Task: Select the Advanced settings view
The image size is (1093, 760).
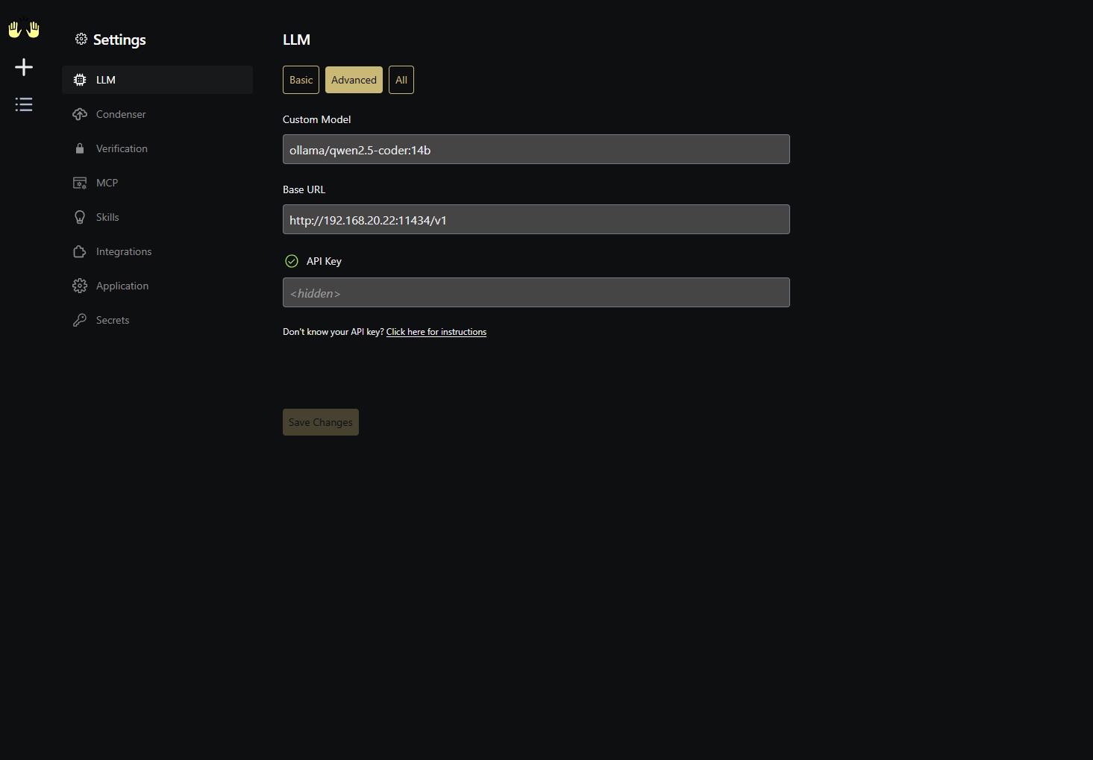Action: (x=354, y=80)
